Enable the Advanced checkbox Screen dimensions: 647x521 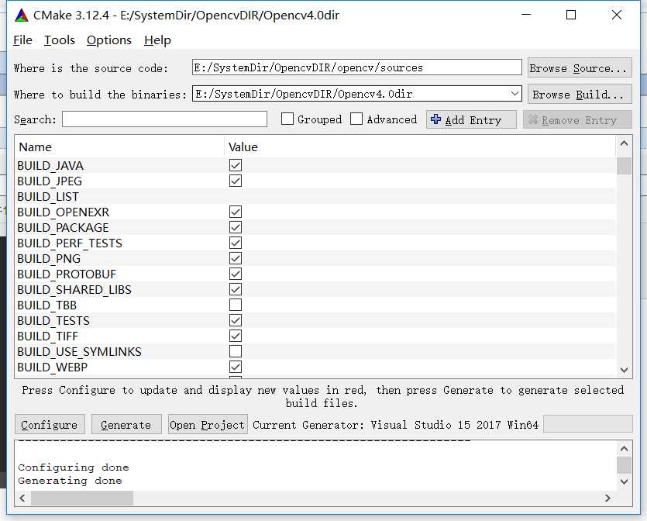pos(356,119)
